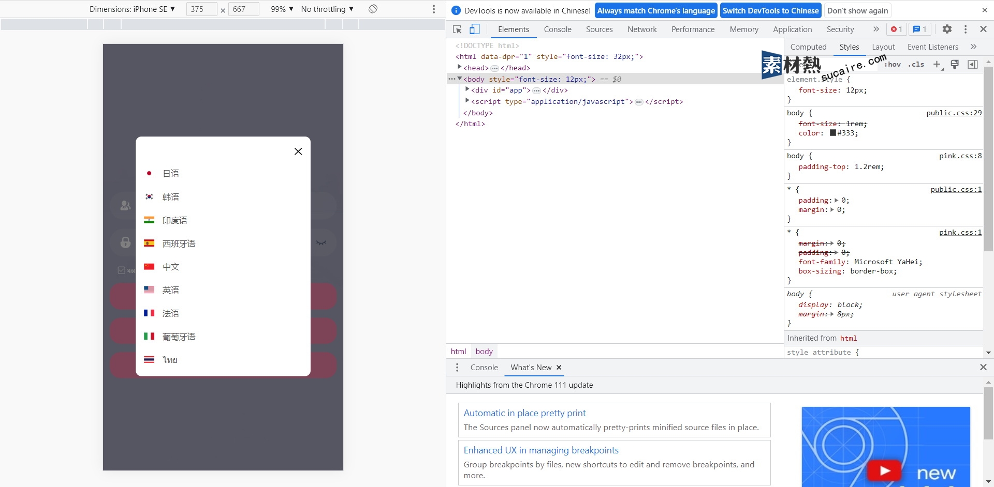Image resolution: width=994 pixels, height=487 pixels.
Task: Open the Performance panel tab
Action: click(693, 29)
